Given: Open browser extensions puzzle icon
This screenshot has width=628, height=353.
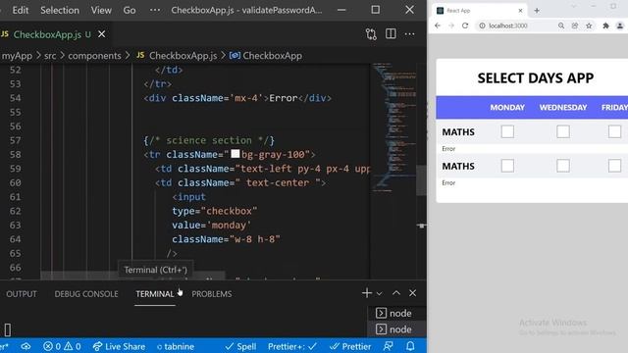Looking at the screenshot, I should 605,25.
